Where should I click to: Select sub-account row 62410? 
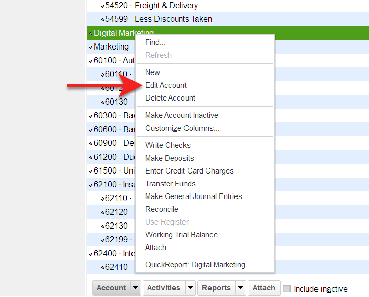[111, 267]
